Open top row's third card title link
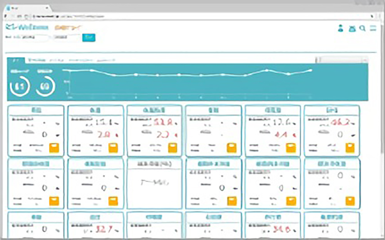Viewport: 385px width, 240px height. click(x=154, y=110)
